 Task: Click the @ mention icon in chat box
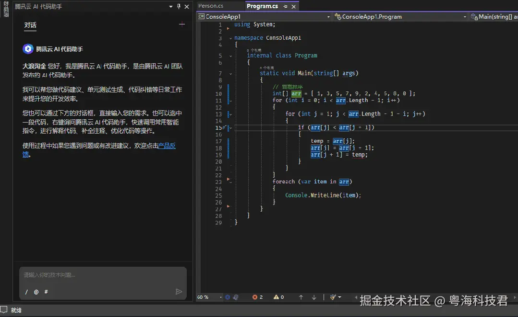(x=36, y=292)
